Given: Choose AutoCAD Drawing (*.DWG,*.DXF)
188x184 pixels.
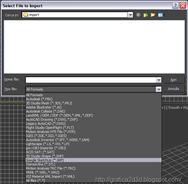Looking at the screenshot, I should tap(93, 120).
